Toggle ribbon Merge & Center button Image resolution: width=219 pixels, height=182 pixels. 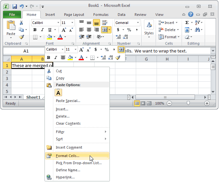pos(105,30)
